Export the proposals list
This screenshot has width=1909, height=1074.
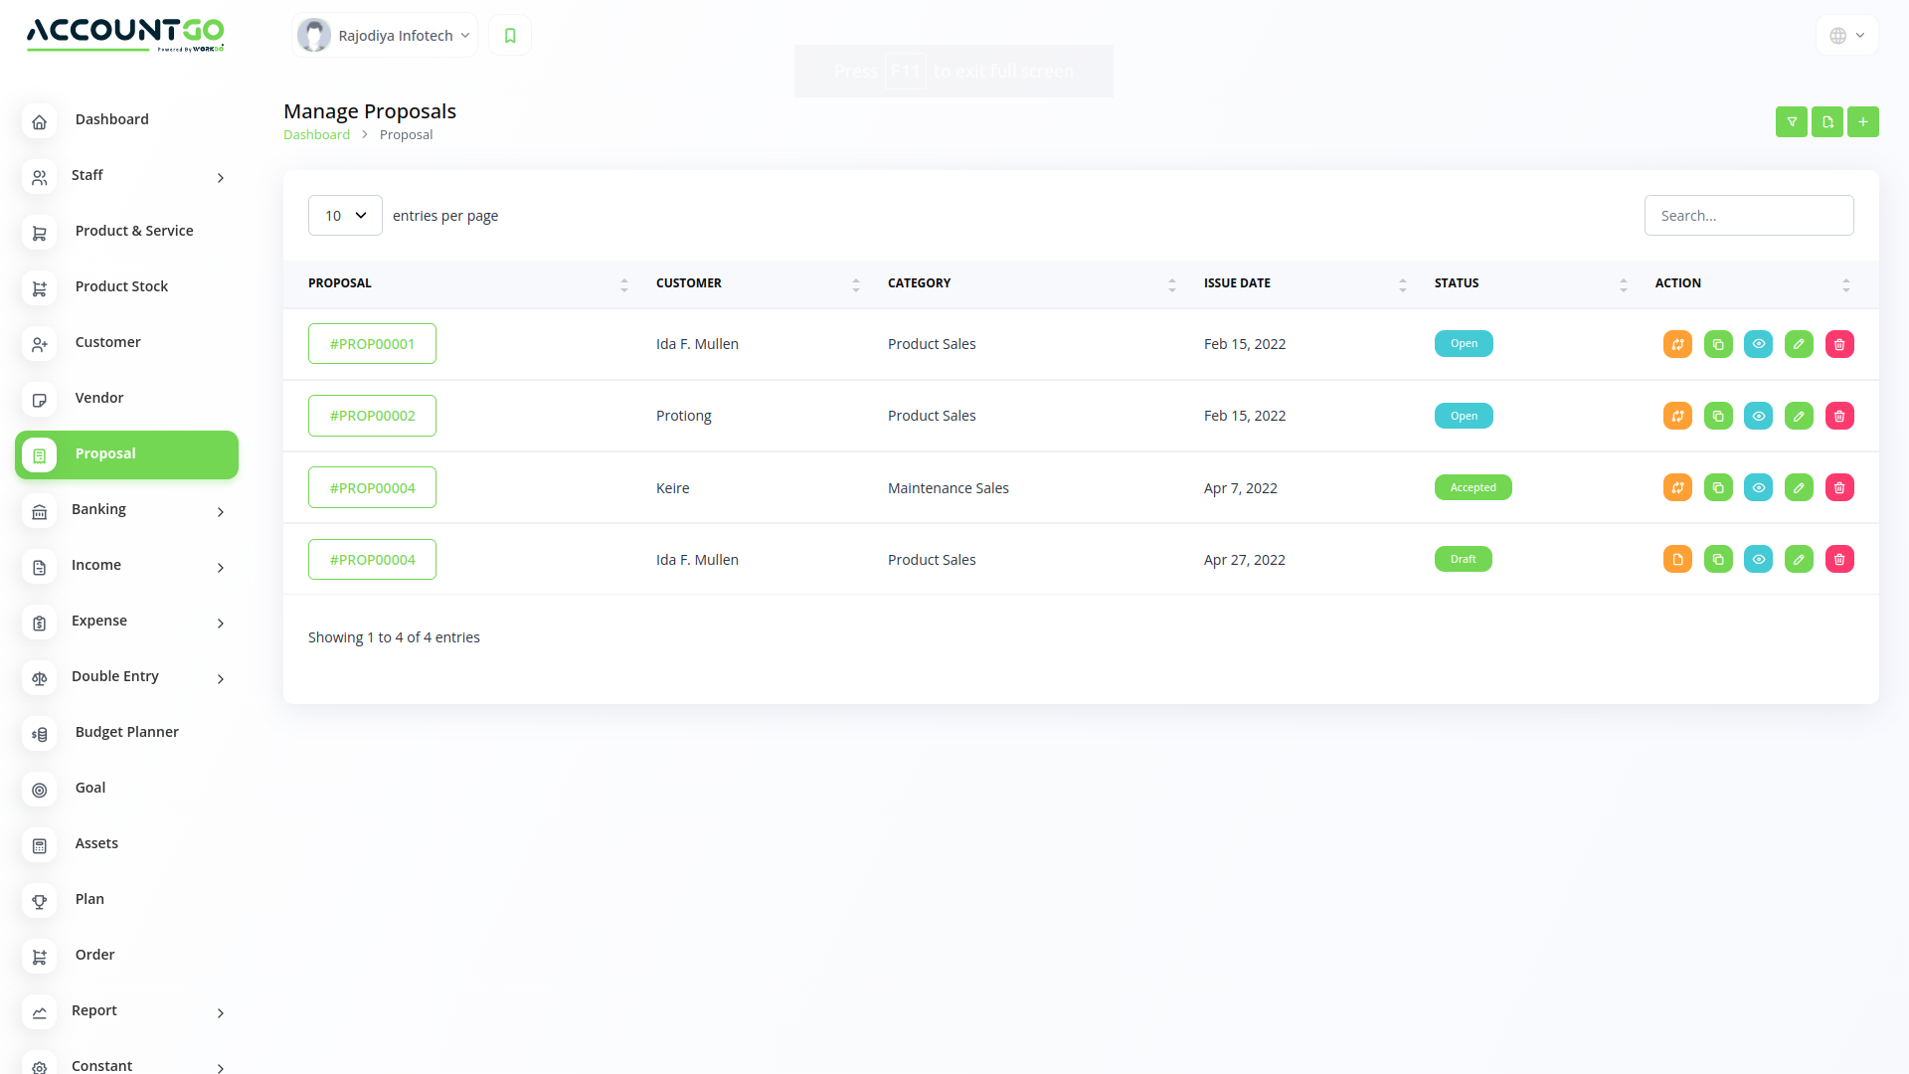1826,121
